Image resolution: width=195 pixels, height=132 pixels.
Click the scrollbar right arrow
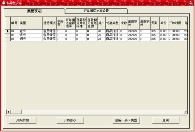pyautogui.click(x=186, y=112)
